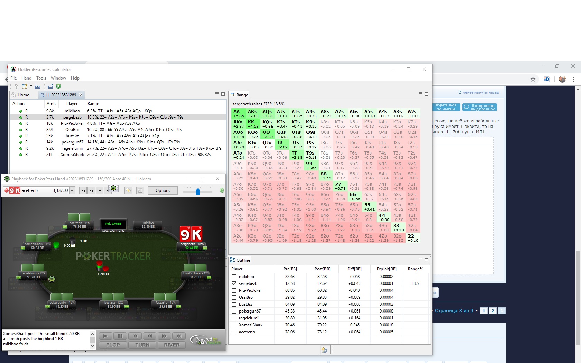Maximize the hand tree panel

tap(223, 94)
